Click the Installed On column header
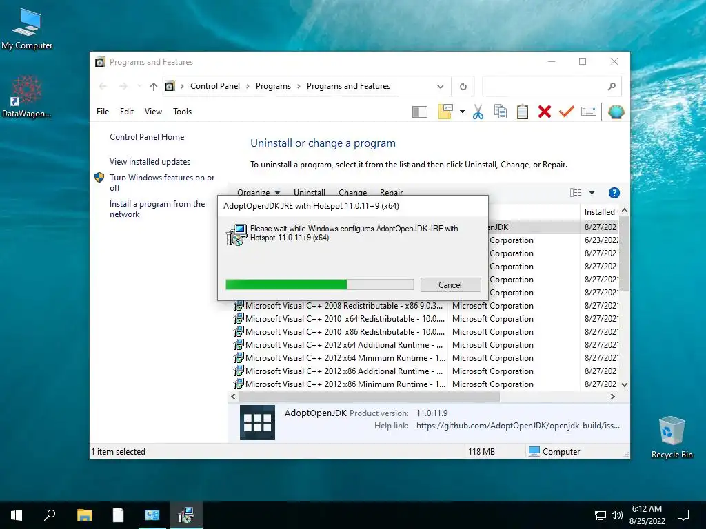The height and width of the screenshot is (529, 706). point(600,212)
